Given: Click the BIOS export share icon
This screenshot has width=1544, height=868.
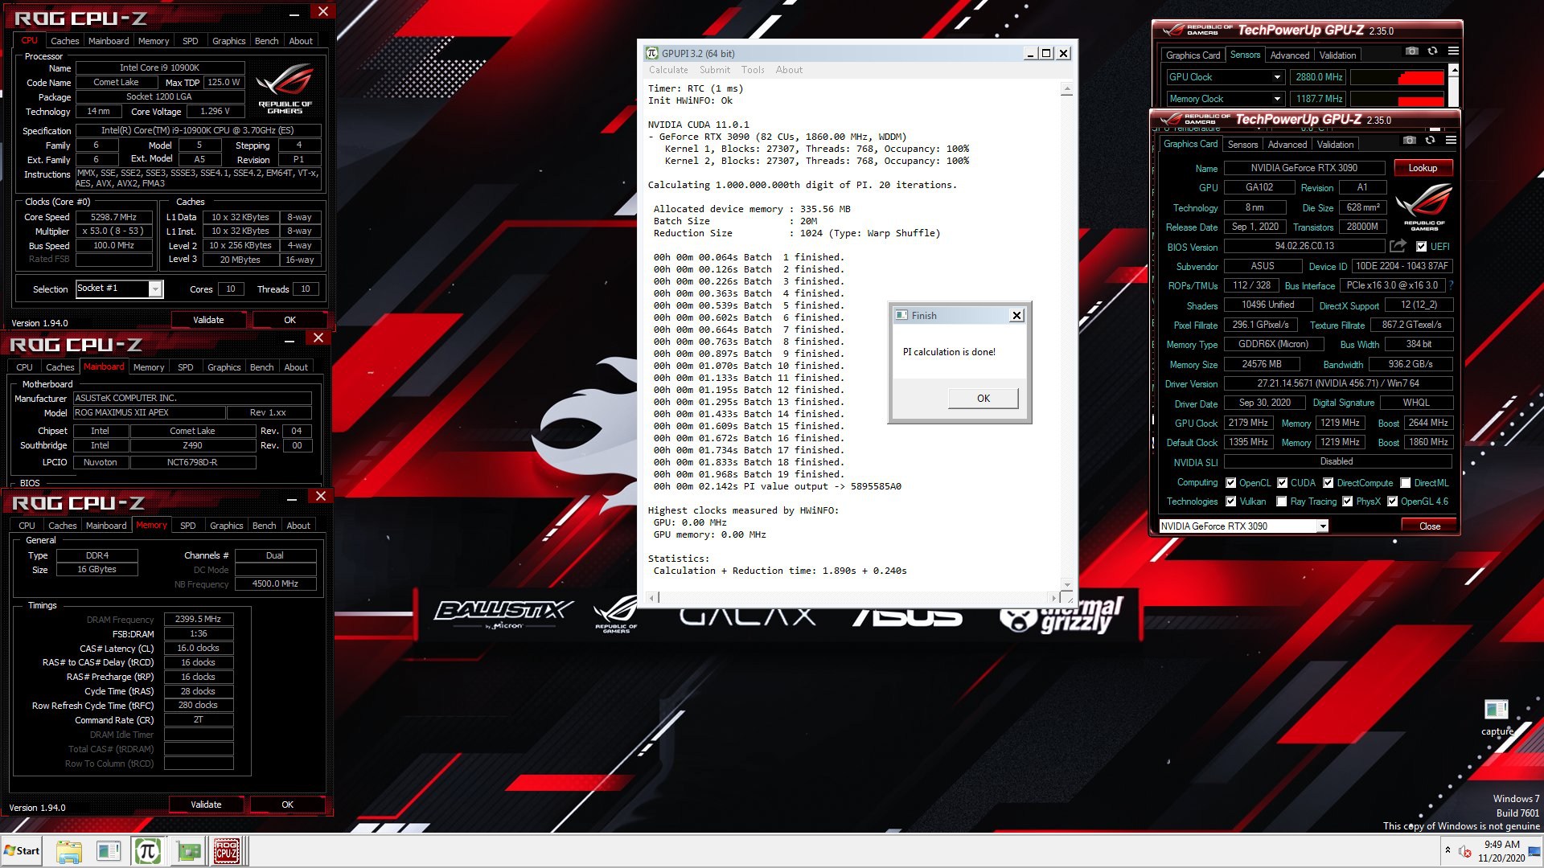Looking at the screenshot, I should 1398,246.
